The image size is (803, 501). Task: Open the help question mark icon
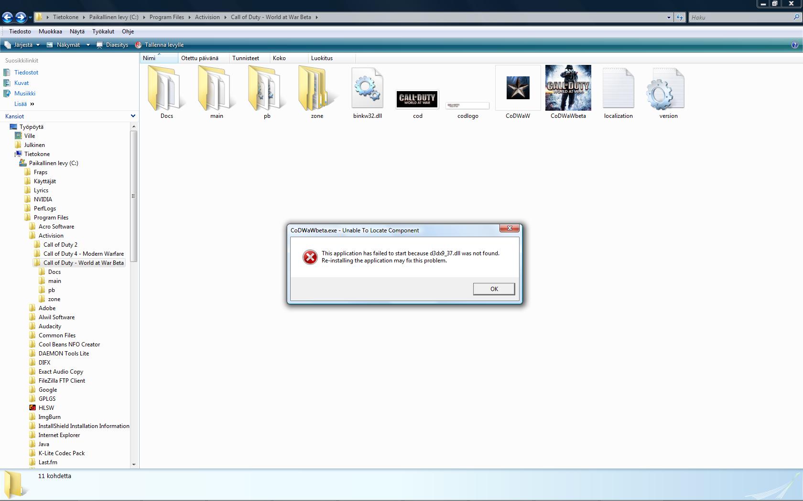(x=794, y=45)
